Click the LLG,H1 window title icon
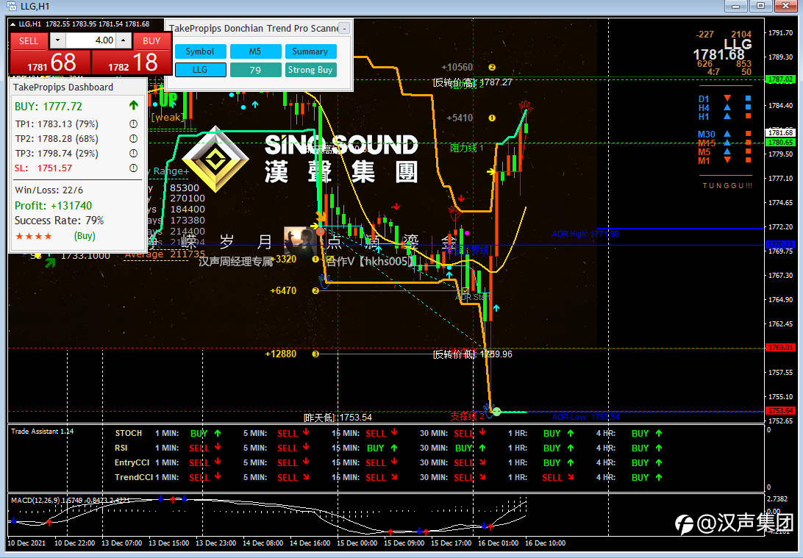The height and width of the screenshot is (558, 803). click(11, 6)
